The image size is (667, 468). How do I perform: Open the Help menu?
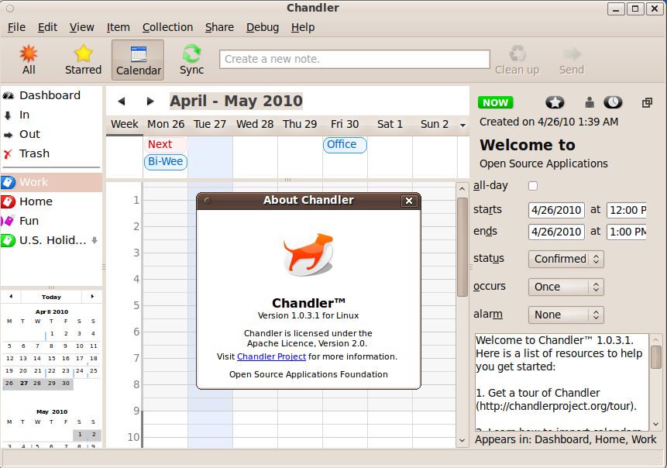coord(303,27)
